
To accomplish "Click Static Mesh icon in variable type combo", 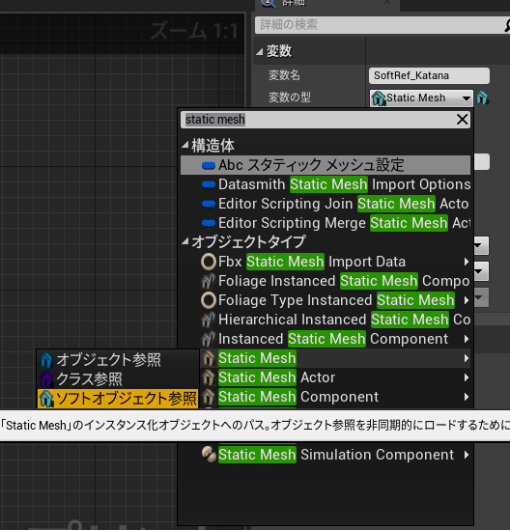I will coord(379,98).
